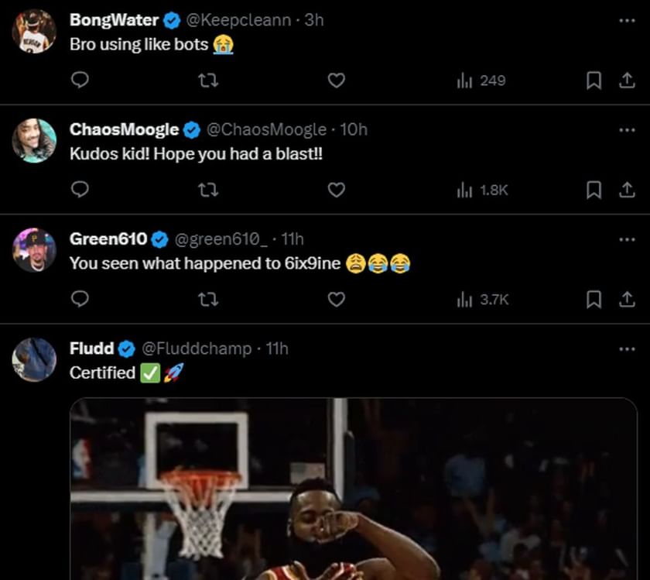Repost ChaosMoogle's reply
Image resolution: width=650 pixels, height=580 pixels.
[x=208, y=190]
